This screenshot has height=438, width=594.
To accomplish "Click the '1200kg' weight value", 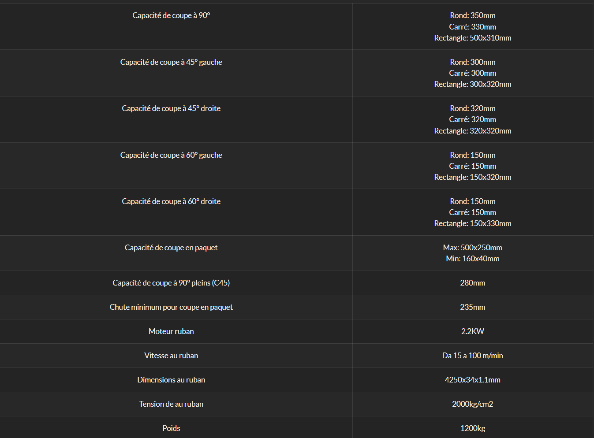I will (473, 428).
